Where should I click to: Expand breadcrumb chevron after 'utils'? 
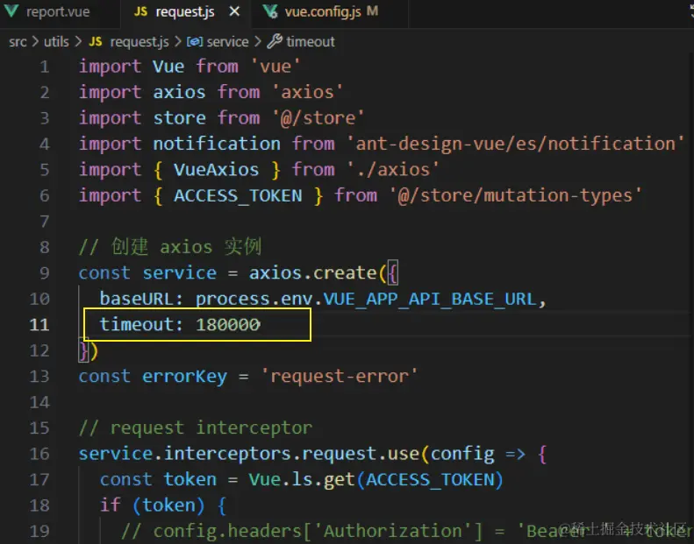pyautogui.click(x=78, y=41)
